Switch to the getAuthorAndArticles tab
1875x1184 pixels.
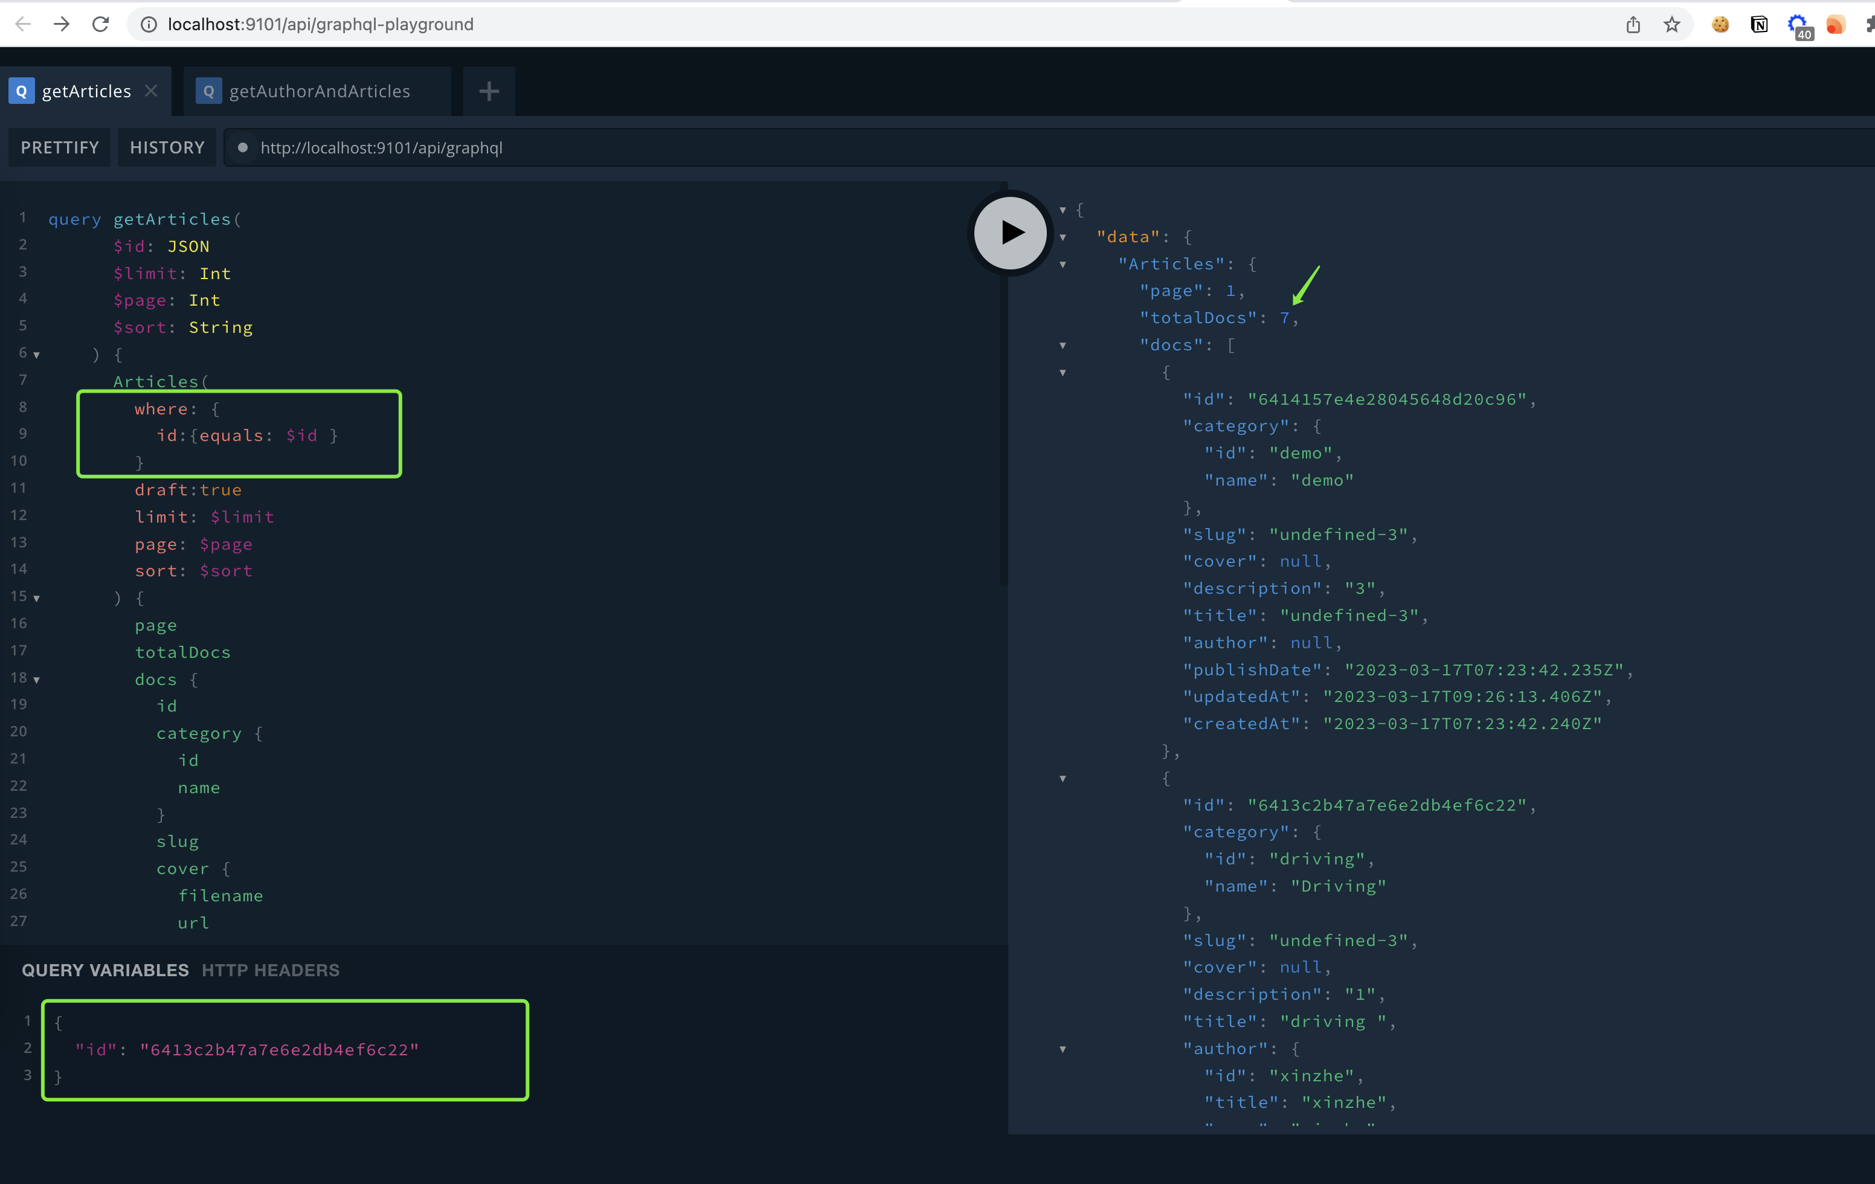320,91
